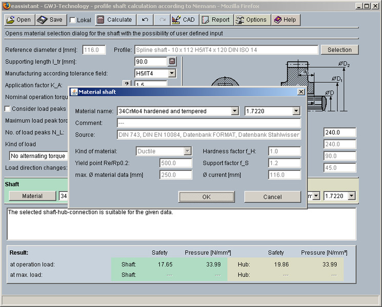
Task: Click the Open toolbar button
Action: (x=19, y=20)
